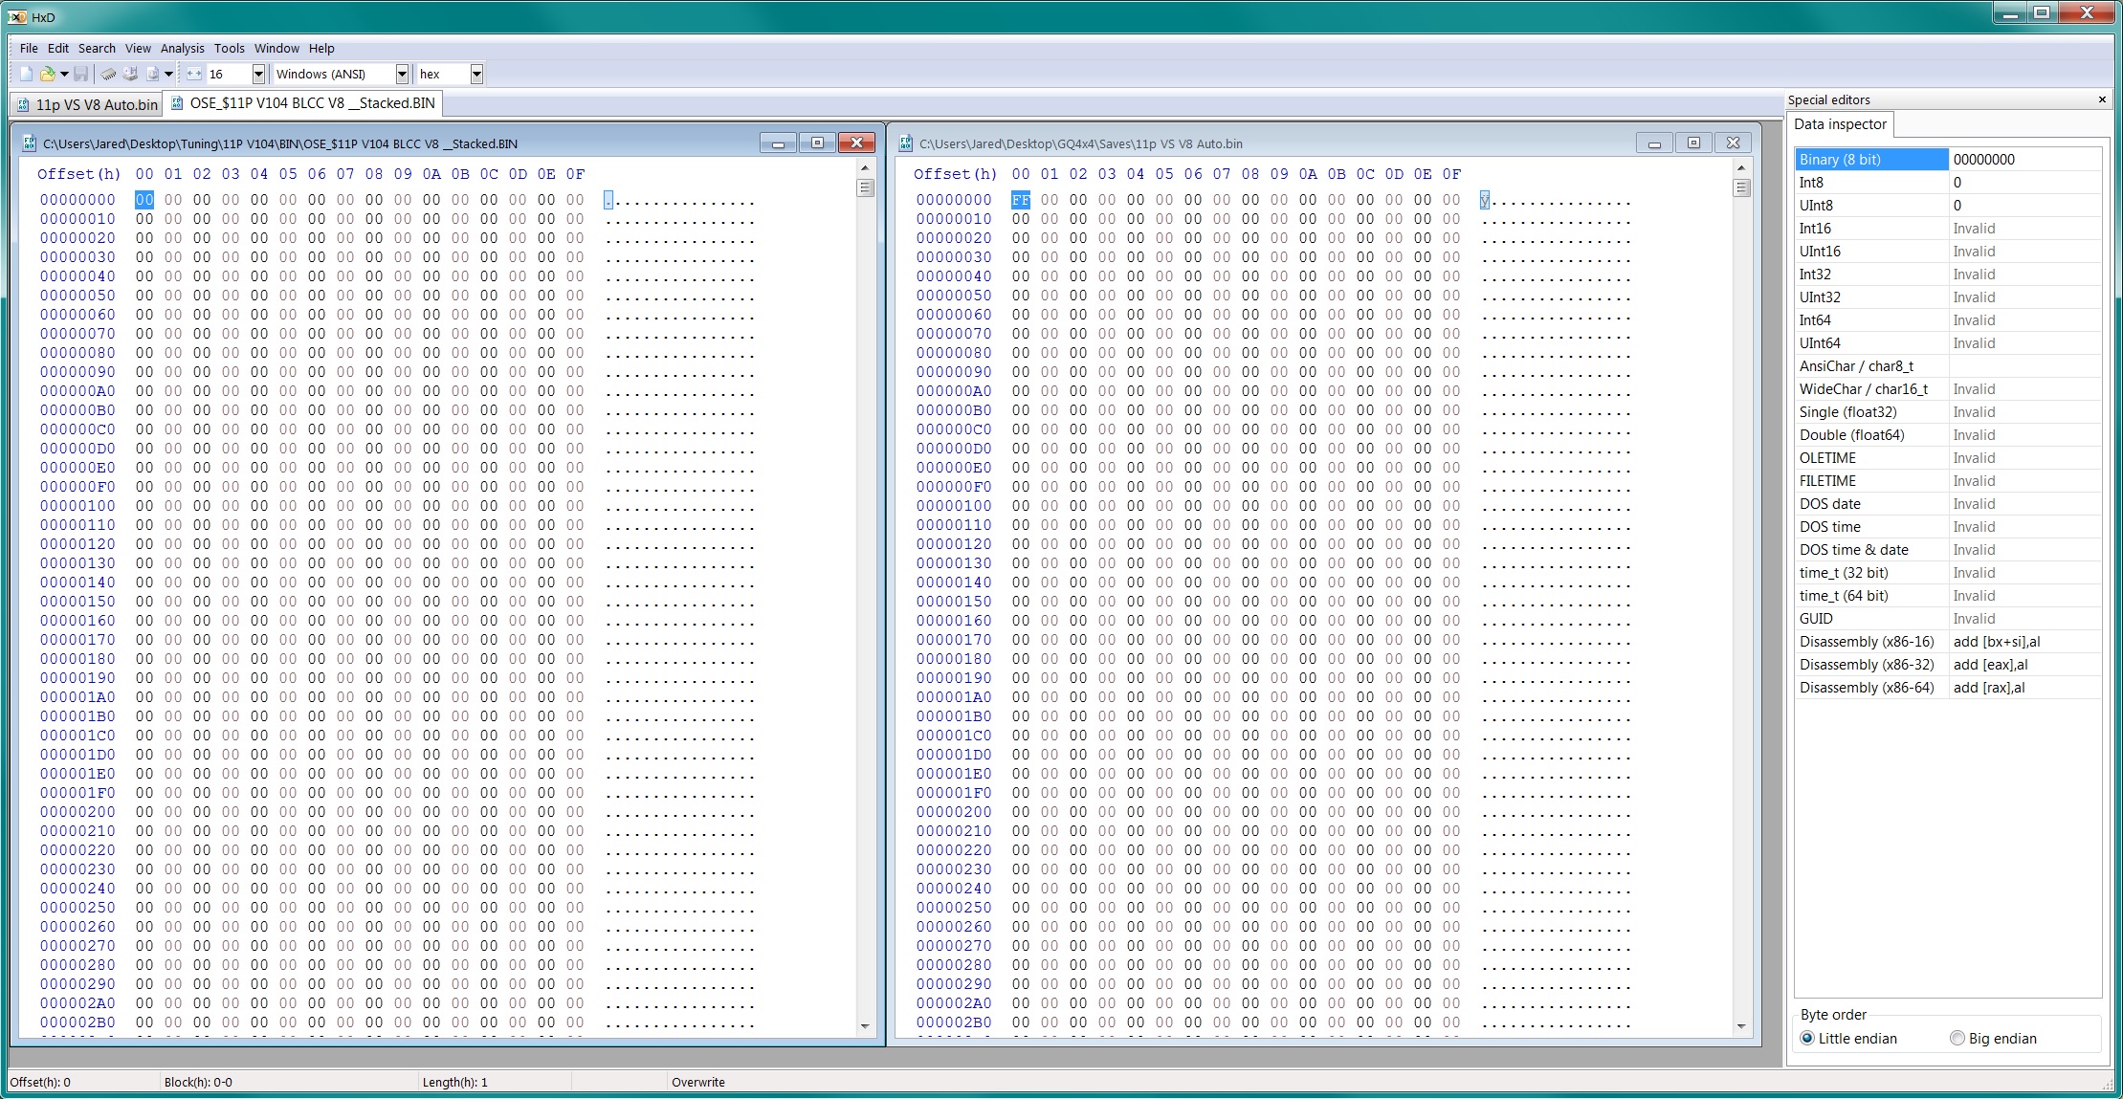2123x1099 pixels.
Task: Maximize the Stacked.BIN child window
Action: (817, 143)
